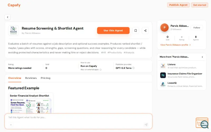The image size is (211, 132).
Task: Switch to the Reviews tab
Action: (31, 78)
